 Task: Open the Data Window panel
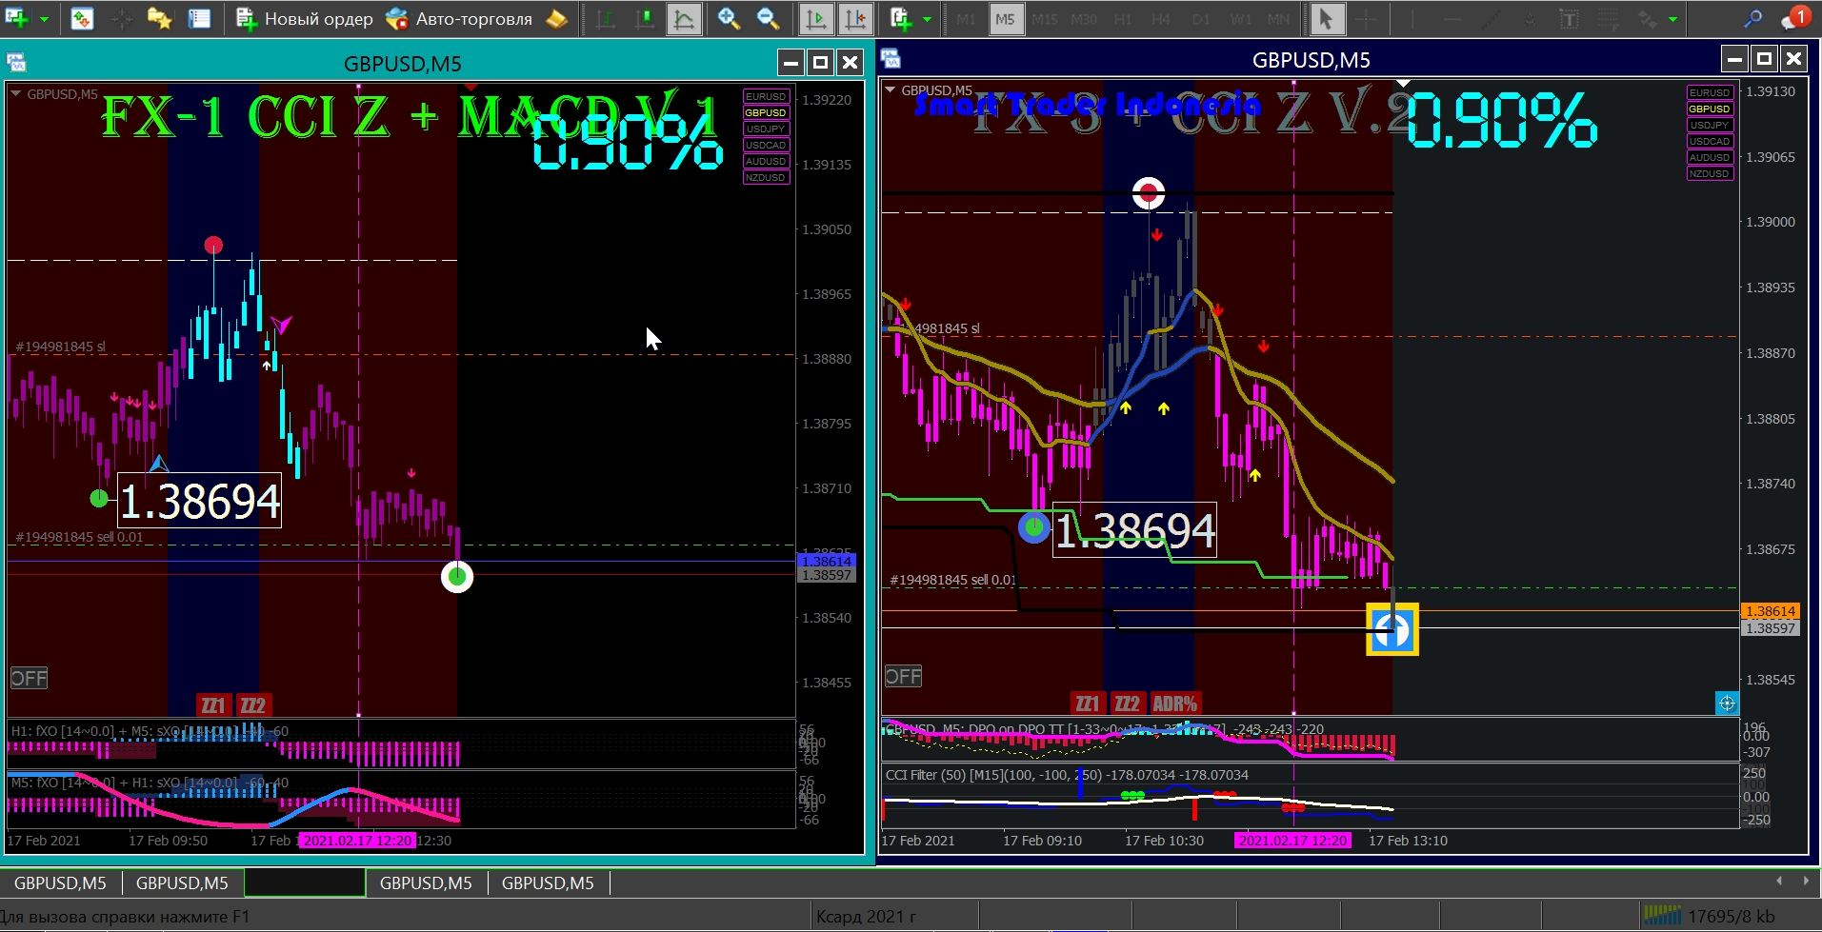tap(122, 18)
